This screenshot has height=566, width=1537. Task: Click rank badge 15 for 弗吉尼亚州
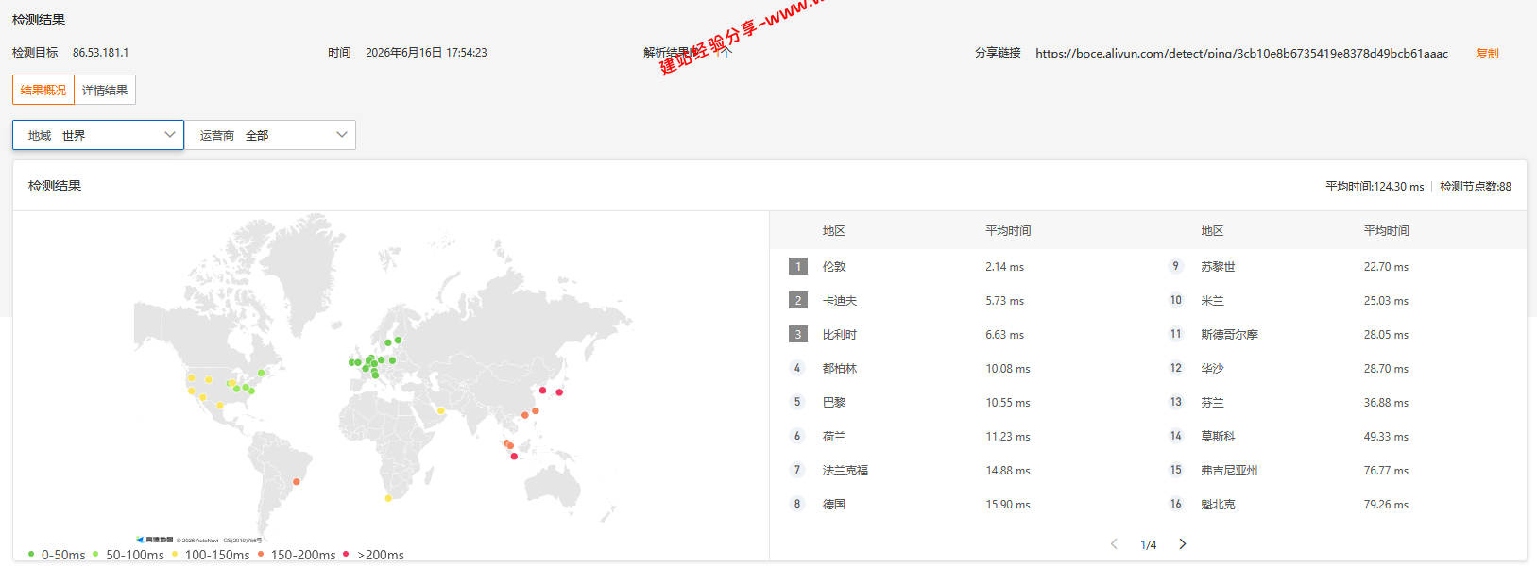(1175, 470)
